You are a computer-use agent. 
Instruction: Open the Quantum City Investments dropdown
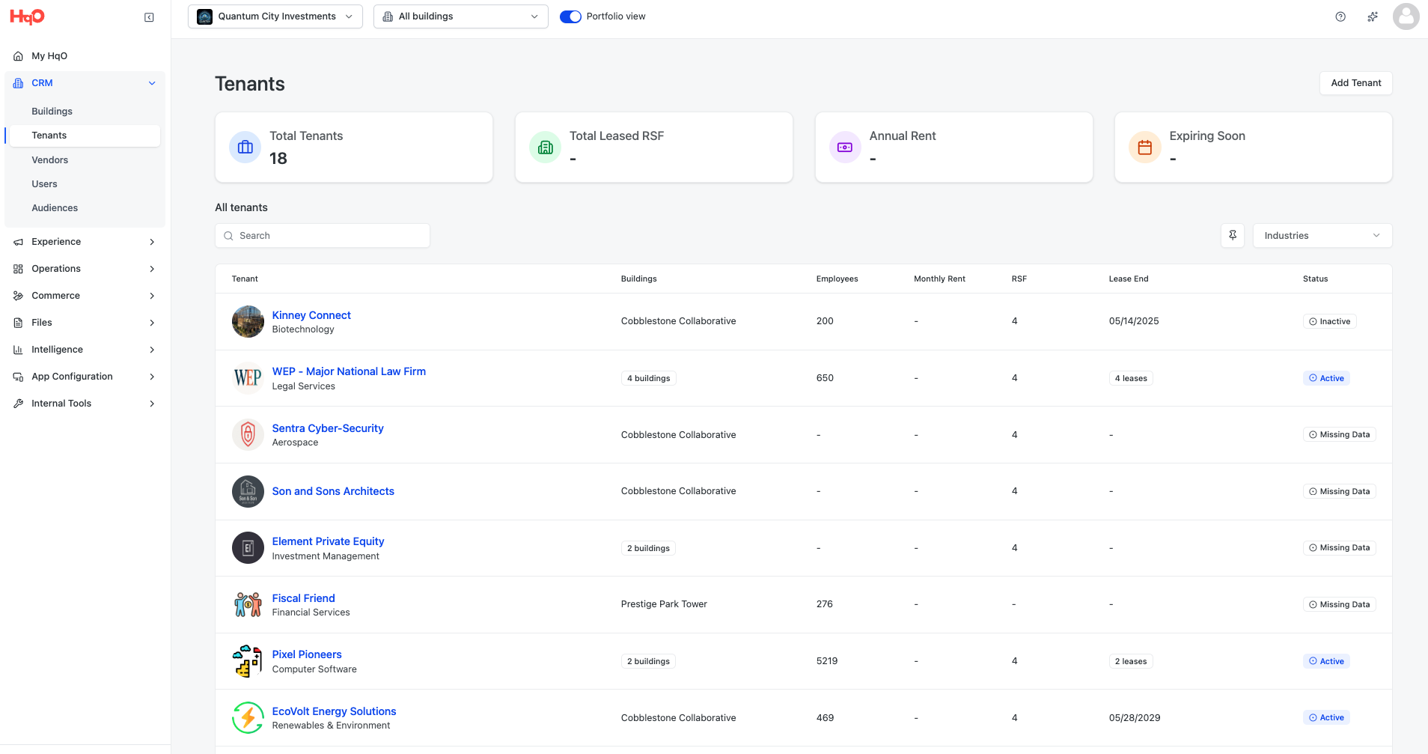[275, 16]
